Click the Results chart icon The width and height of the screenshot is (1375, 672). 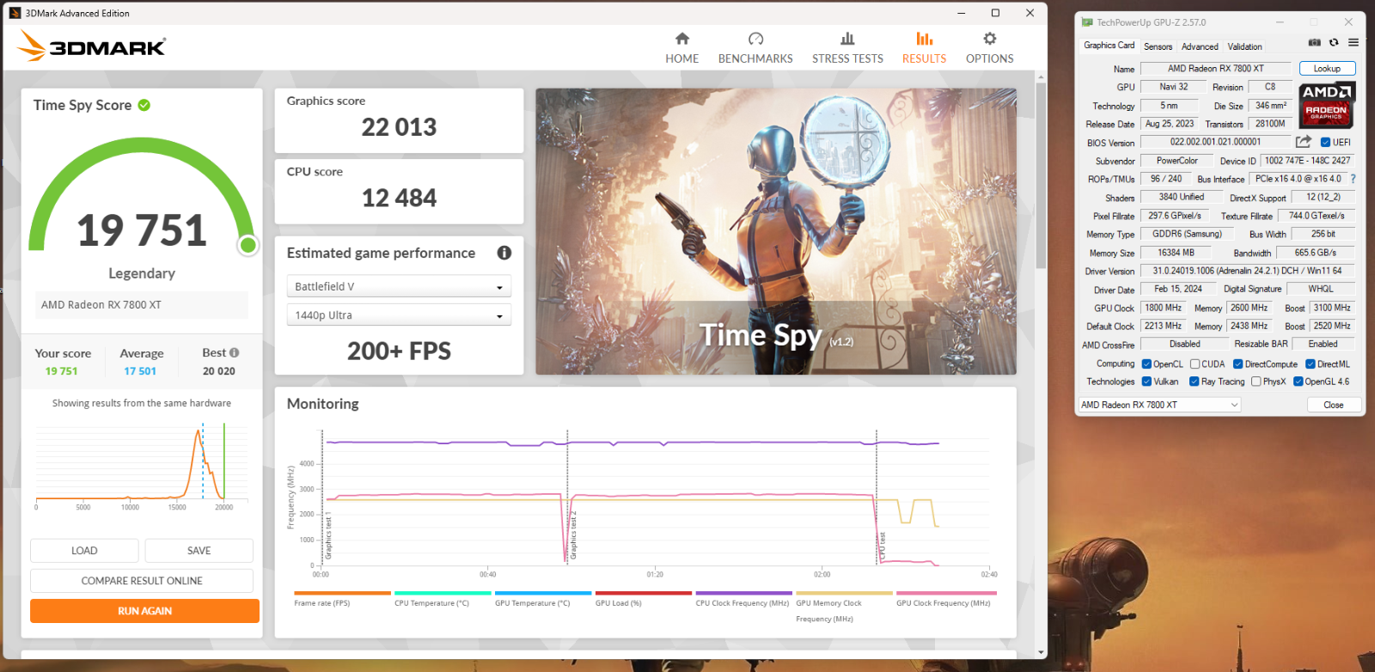(924, 39)
